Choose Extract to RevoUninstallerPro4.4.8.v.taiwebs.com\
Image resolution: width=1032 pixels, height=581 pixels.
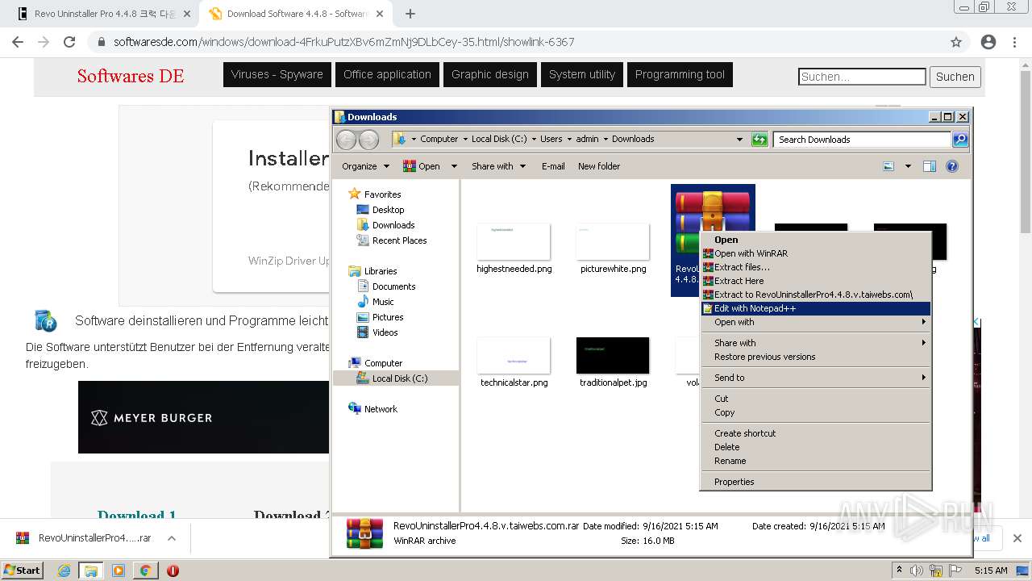pyautogui.click(x=815, y=295)
